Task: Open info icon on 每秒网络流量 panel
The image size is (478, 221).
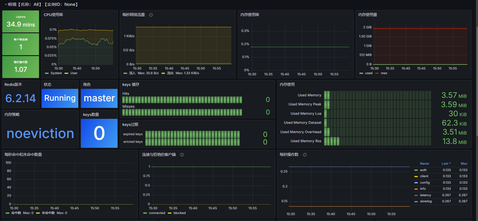Action: pos(151,15)
